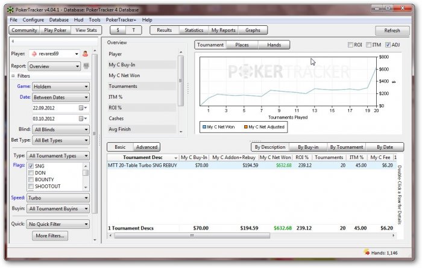Collapse the Filters section toggle
Viewport: 422px width, 268px height.
13,76
